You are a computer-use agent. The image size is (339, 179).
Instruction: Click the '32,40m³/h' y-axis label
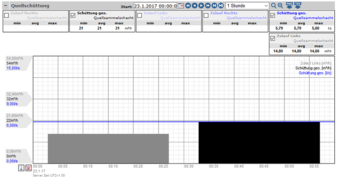point(15,94)
